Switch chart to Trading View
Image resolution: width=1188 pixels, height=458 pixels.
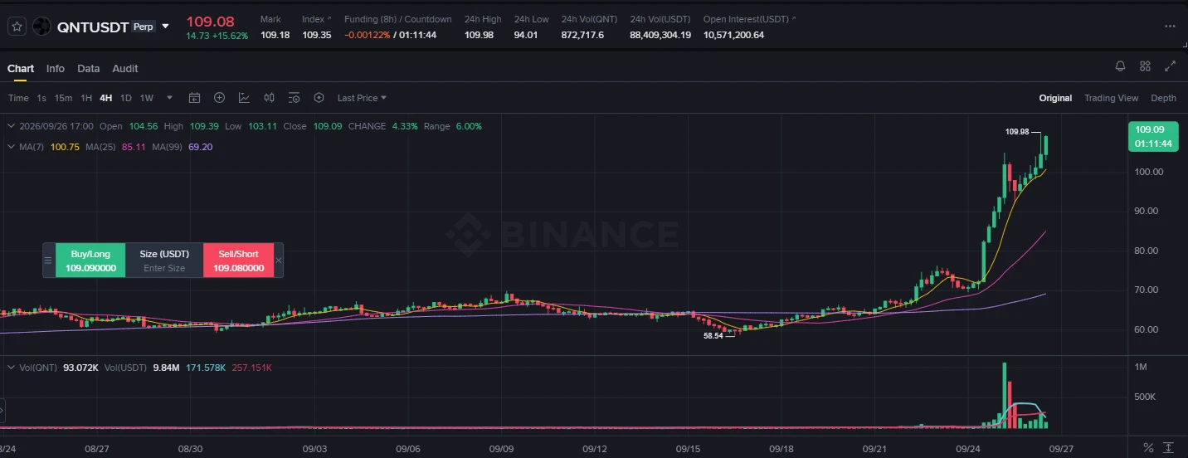tap(1111, 98)
